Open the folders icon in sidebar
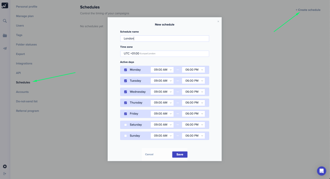The height and width of the screenshot is (179, 330). [5, 35]
